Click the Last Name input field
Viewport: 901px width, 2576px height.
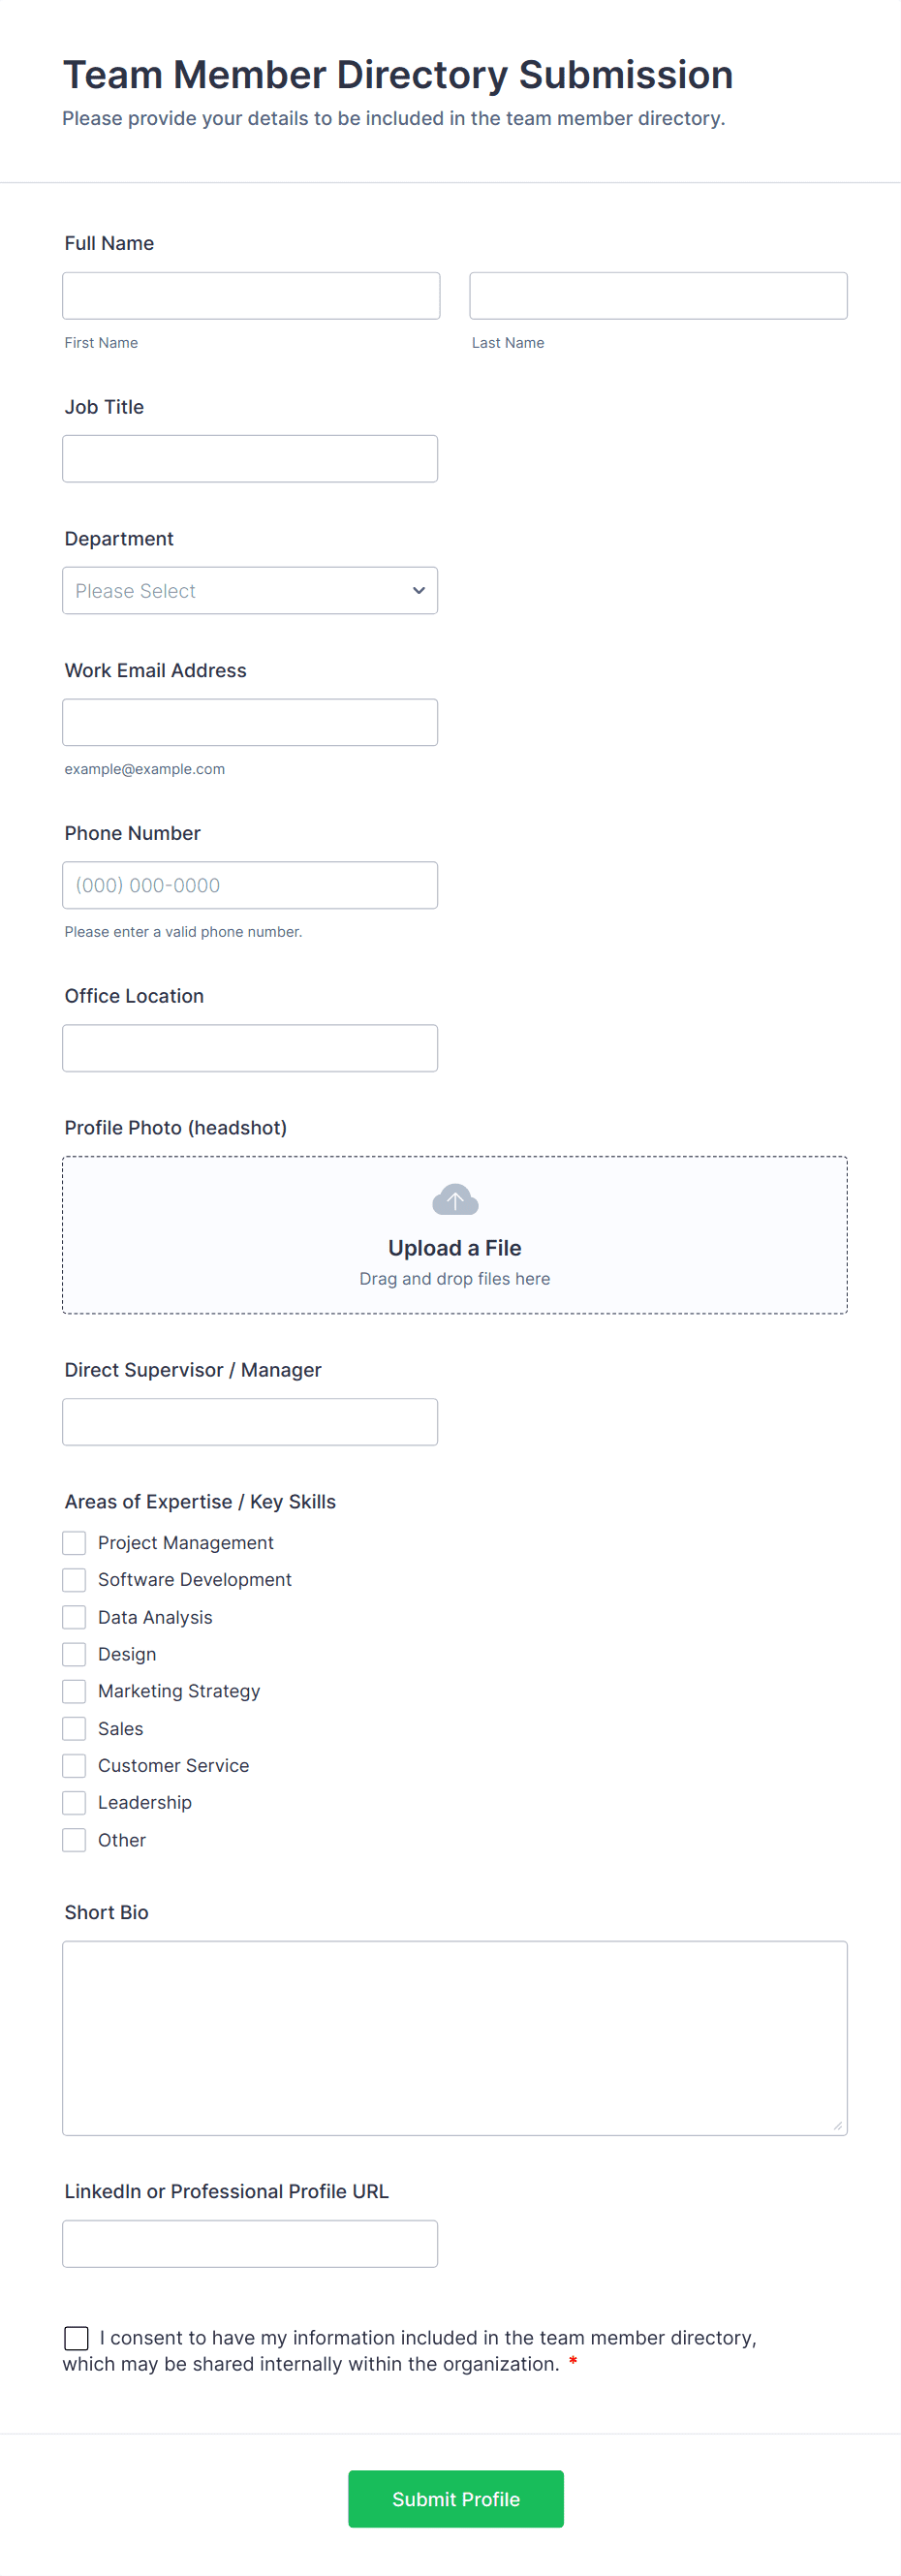[657, 295]
